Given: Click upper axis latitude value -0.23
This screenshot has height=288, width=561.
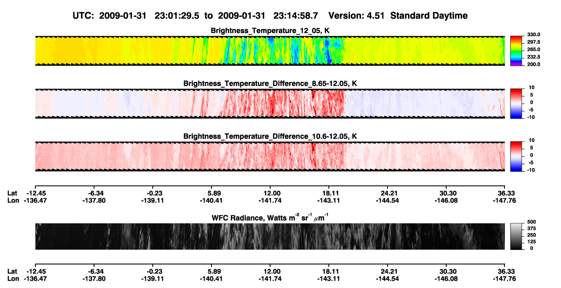Looking at the screenshot, I should (x=153, y=193).
